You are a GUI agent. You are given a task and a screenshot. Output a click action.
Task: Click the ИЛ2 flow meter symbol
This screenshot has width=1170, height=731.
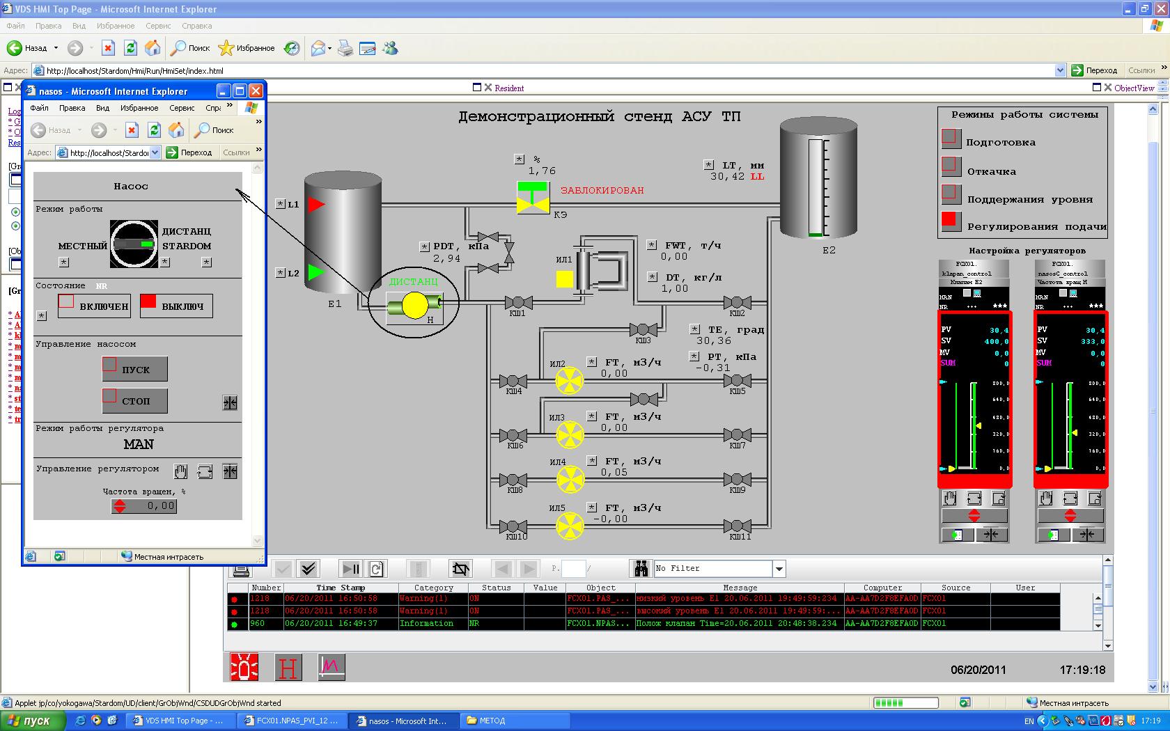[570, 381]
